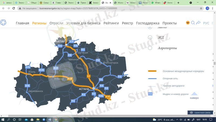216x122 pixels.
Task: Bookmark this page with the star icon
Action: click(201, 8)
